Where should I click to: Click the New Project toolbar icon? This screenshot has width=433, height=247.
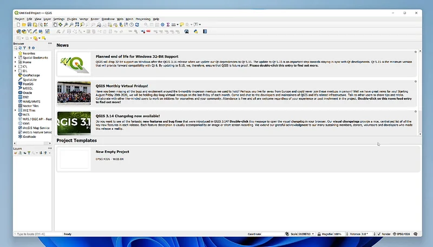click(x=18, y=25)
